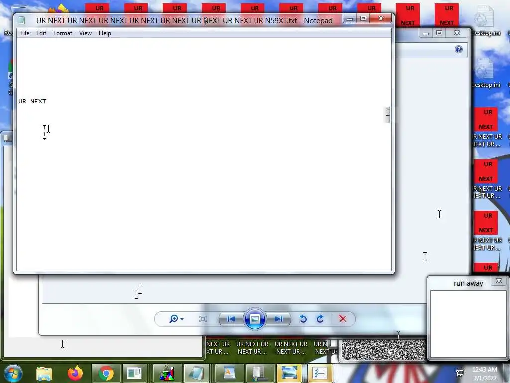Viewport: 510px width, 383px height.
Task: Go to next image in Photo Viewer
Action: 278,319
